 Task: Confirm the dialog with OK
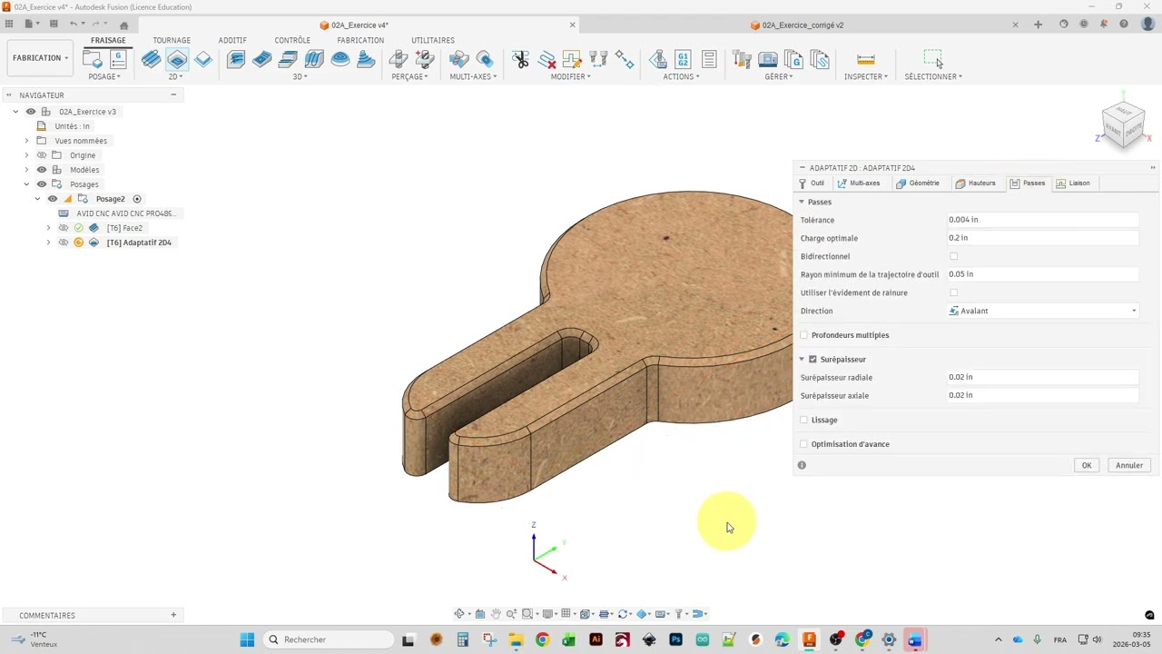click(1086, 465)
